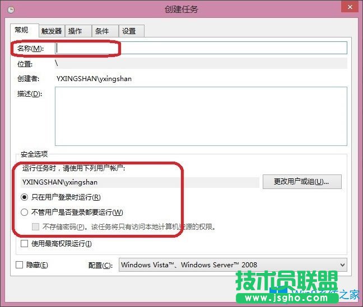Click the user account field YXINGSHAN\yxingshan
The height and width of the screenshot is (307, 363).
click(140, 182)
